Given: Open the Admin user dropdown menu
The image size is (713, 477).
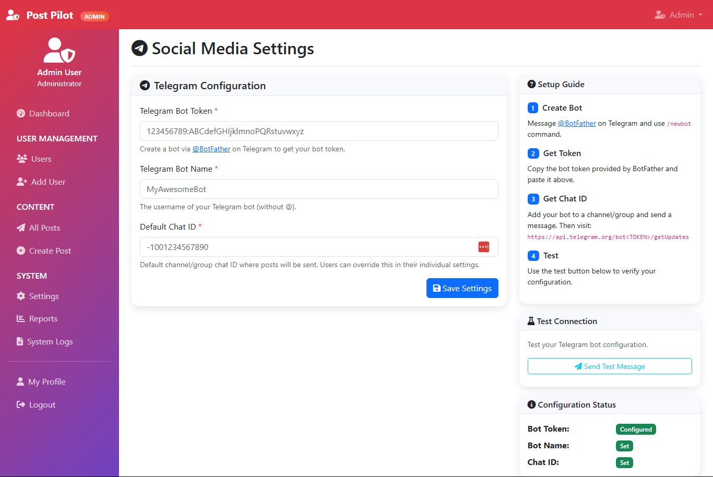Looking at the screenshot, I should [x=679, y=15].
